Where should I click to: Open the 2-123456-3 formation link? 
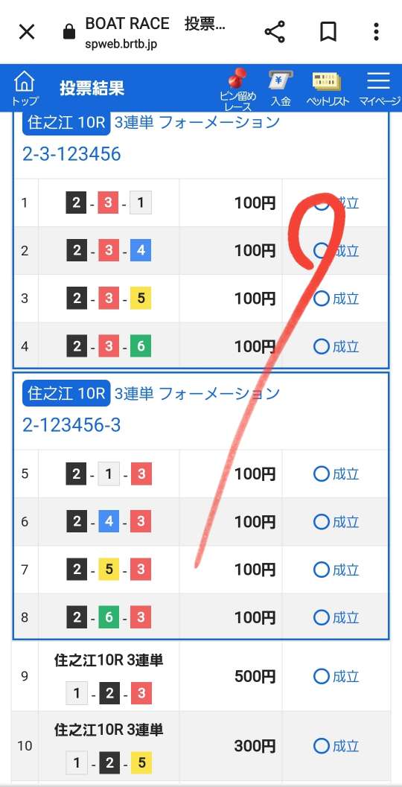71,425
